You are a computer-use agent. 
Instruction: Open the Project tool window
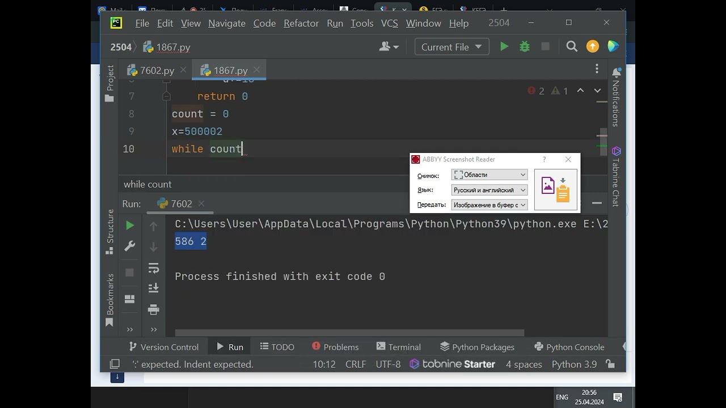click(x=109, y=83)
